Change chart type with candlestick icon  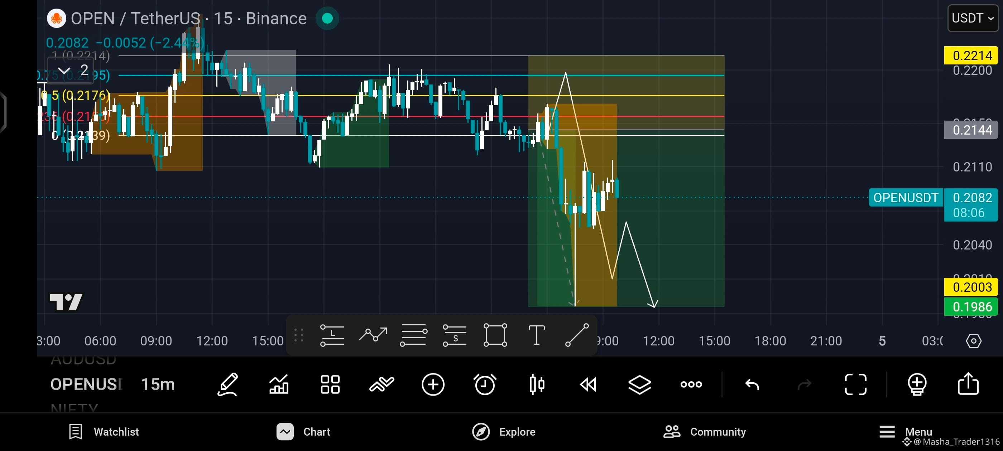coord(537,384)
